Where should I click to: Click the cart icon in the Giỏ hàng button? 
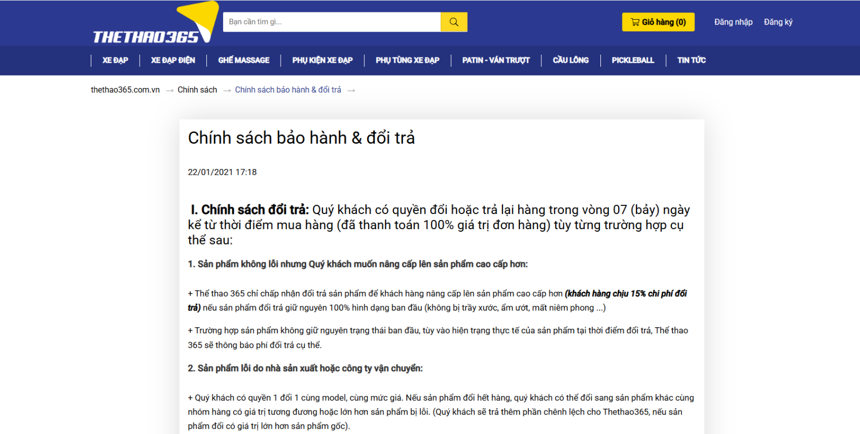tap(635, 22)
